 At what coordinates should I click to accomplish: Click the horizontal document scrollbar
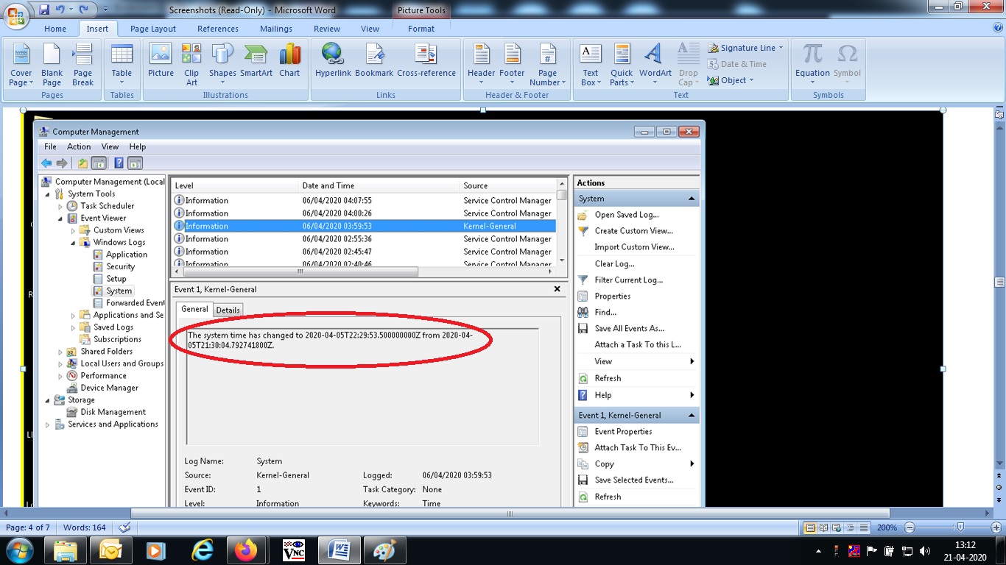tap(510, 513)
